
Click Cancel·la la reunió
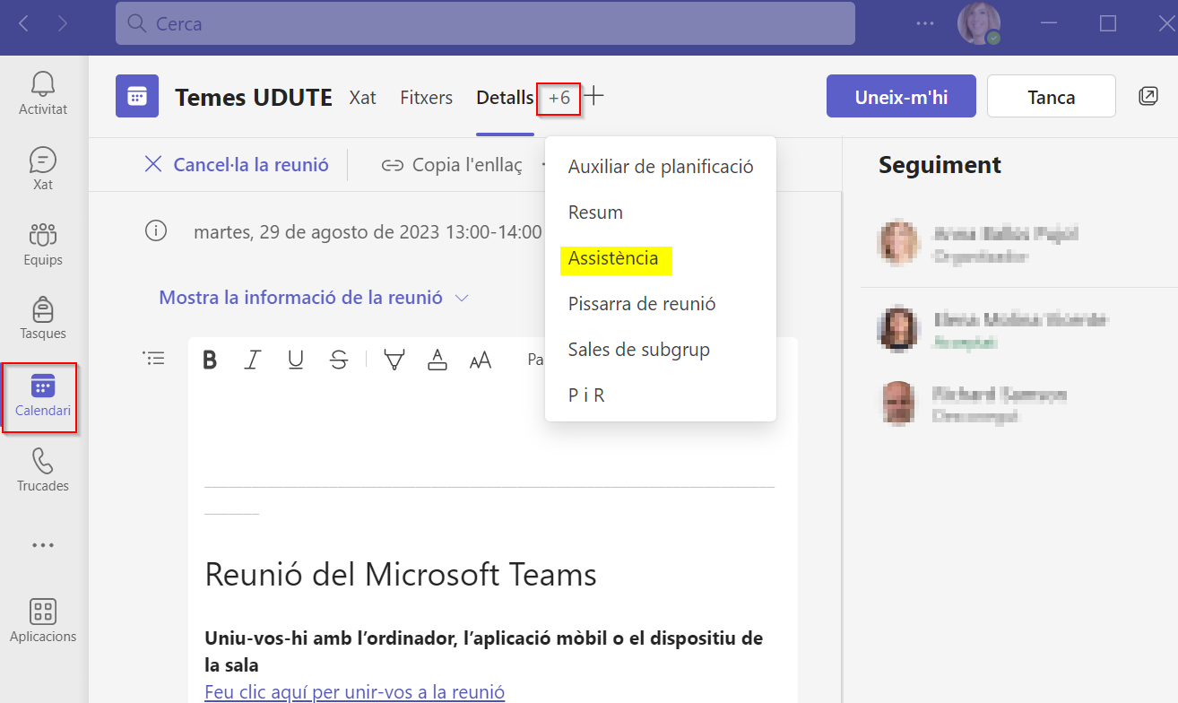237,165
